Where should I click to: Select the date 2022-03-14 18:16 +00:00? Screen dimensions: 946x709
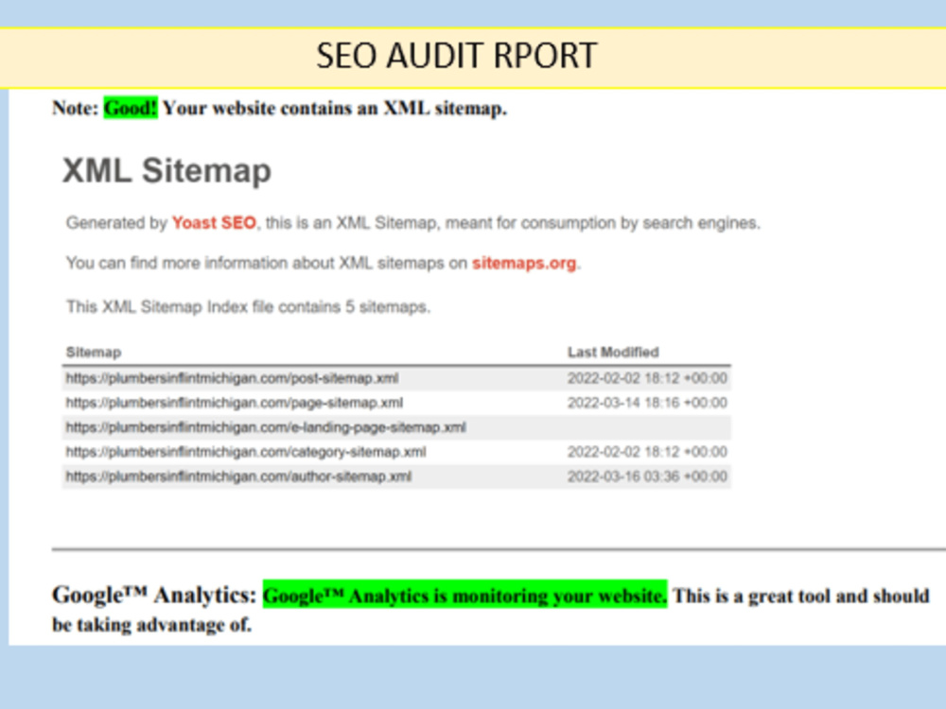pyautogui.click(x=647, y=403)
